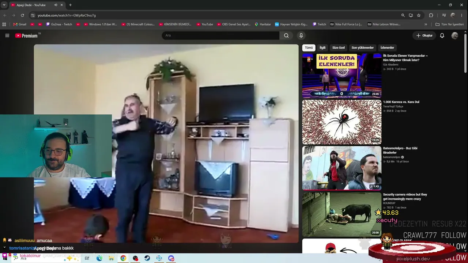The width and height of the screenshot is (468, 263).
Task: Open the 1.000 Karınca vs. Kara Dul thumbnail
Action: pyautogui.click(x=342, y=122)
